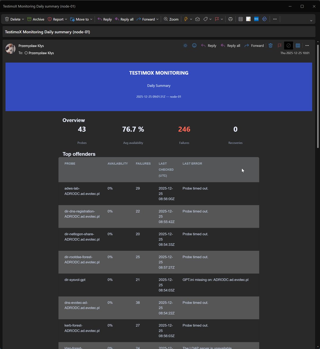React with the smiley emoji icon

tap(194, 46)
